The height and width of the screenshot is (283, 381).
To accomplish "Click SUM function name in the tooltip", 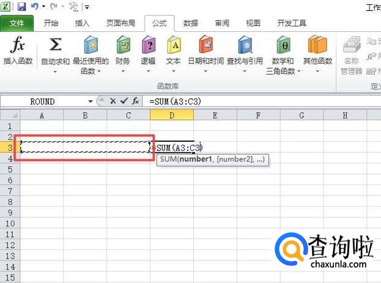I will [x=169, y=160].
